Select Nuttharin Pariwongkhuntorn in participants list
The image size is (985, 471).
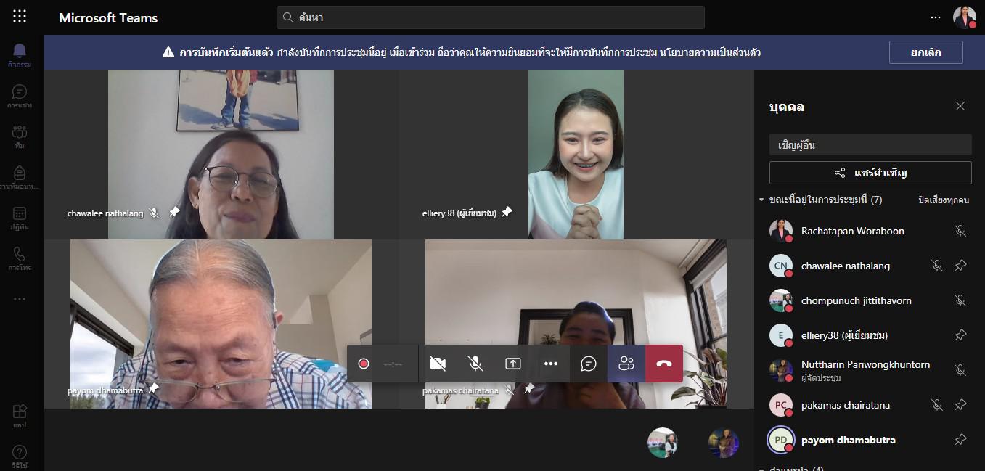[x=870, y=370]
